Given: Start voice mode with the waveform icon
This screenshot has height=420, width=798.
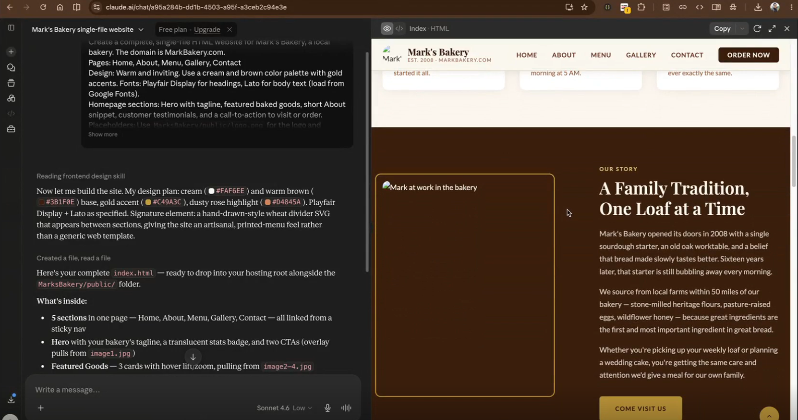Looking at the screenshot, I should [x=346, y=408].
